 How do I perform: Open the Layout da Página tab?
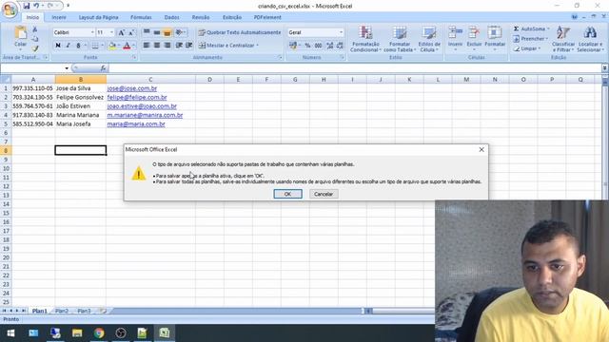[x=98, y=17]
